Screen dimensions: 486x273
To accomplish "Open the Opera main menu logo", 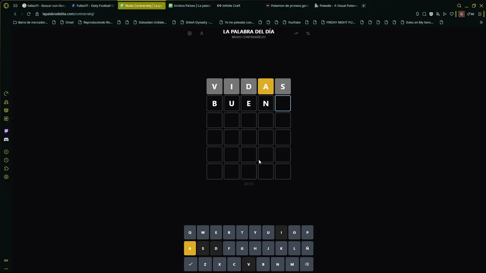I will (6, 6).
